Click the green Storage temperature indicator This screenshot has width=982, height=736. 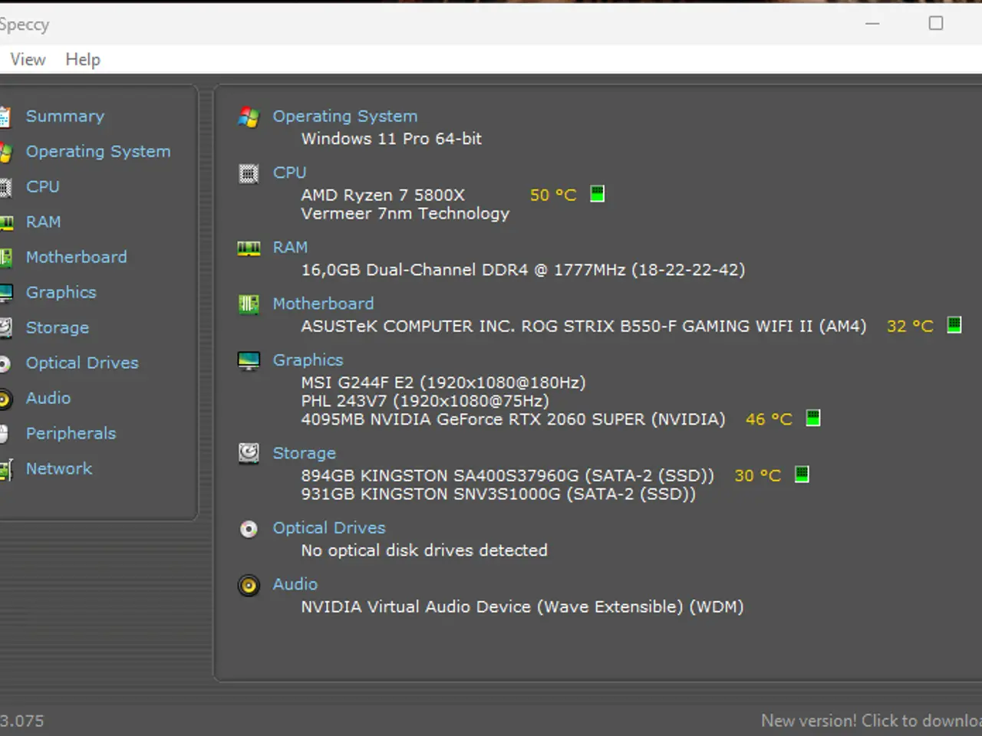(802, 475)
